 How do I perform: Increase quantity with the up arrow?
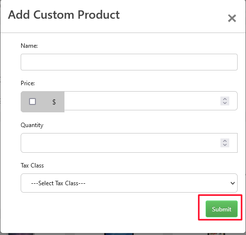pos(225,141)
